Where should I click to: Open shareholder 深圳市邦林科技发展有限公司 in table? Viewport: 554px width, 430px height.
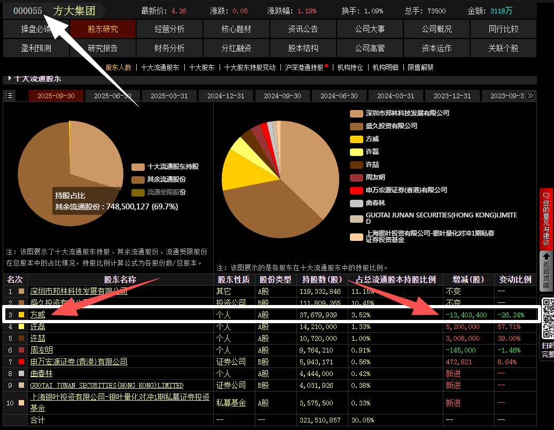tap(79, 291)
